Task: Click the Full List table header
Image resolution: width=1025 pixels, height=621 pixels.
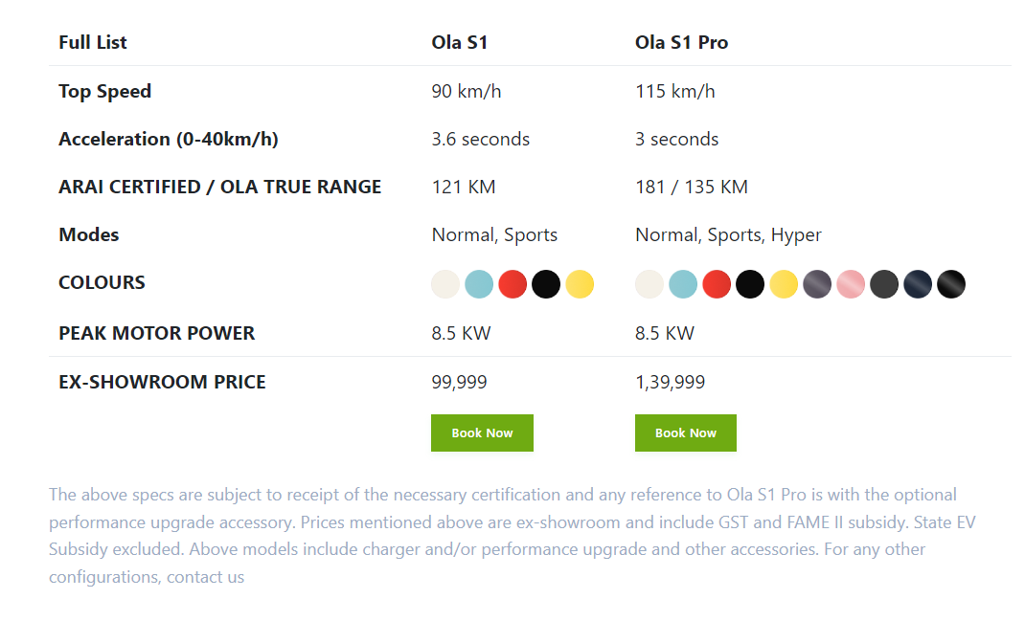Action: click(93, 42)
